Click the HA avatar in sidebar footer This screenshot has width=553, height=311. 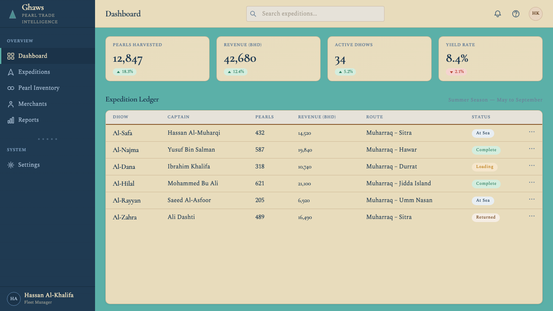14,299
